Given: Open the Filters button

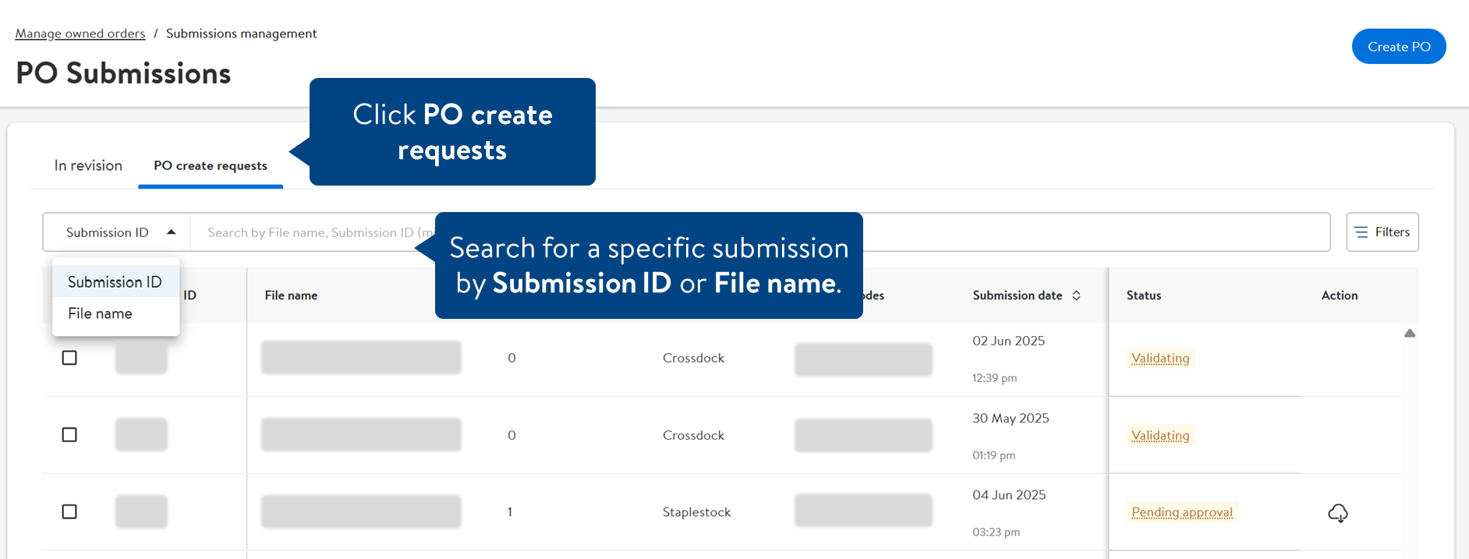Looking at the screenshot, I should pyautogui.click(x=1382, y=232).
